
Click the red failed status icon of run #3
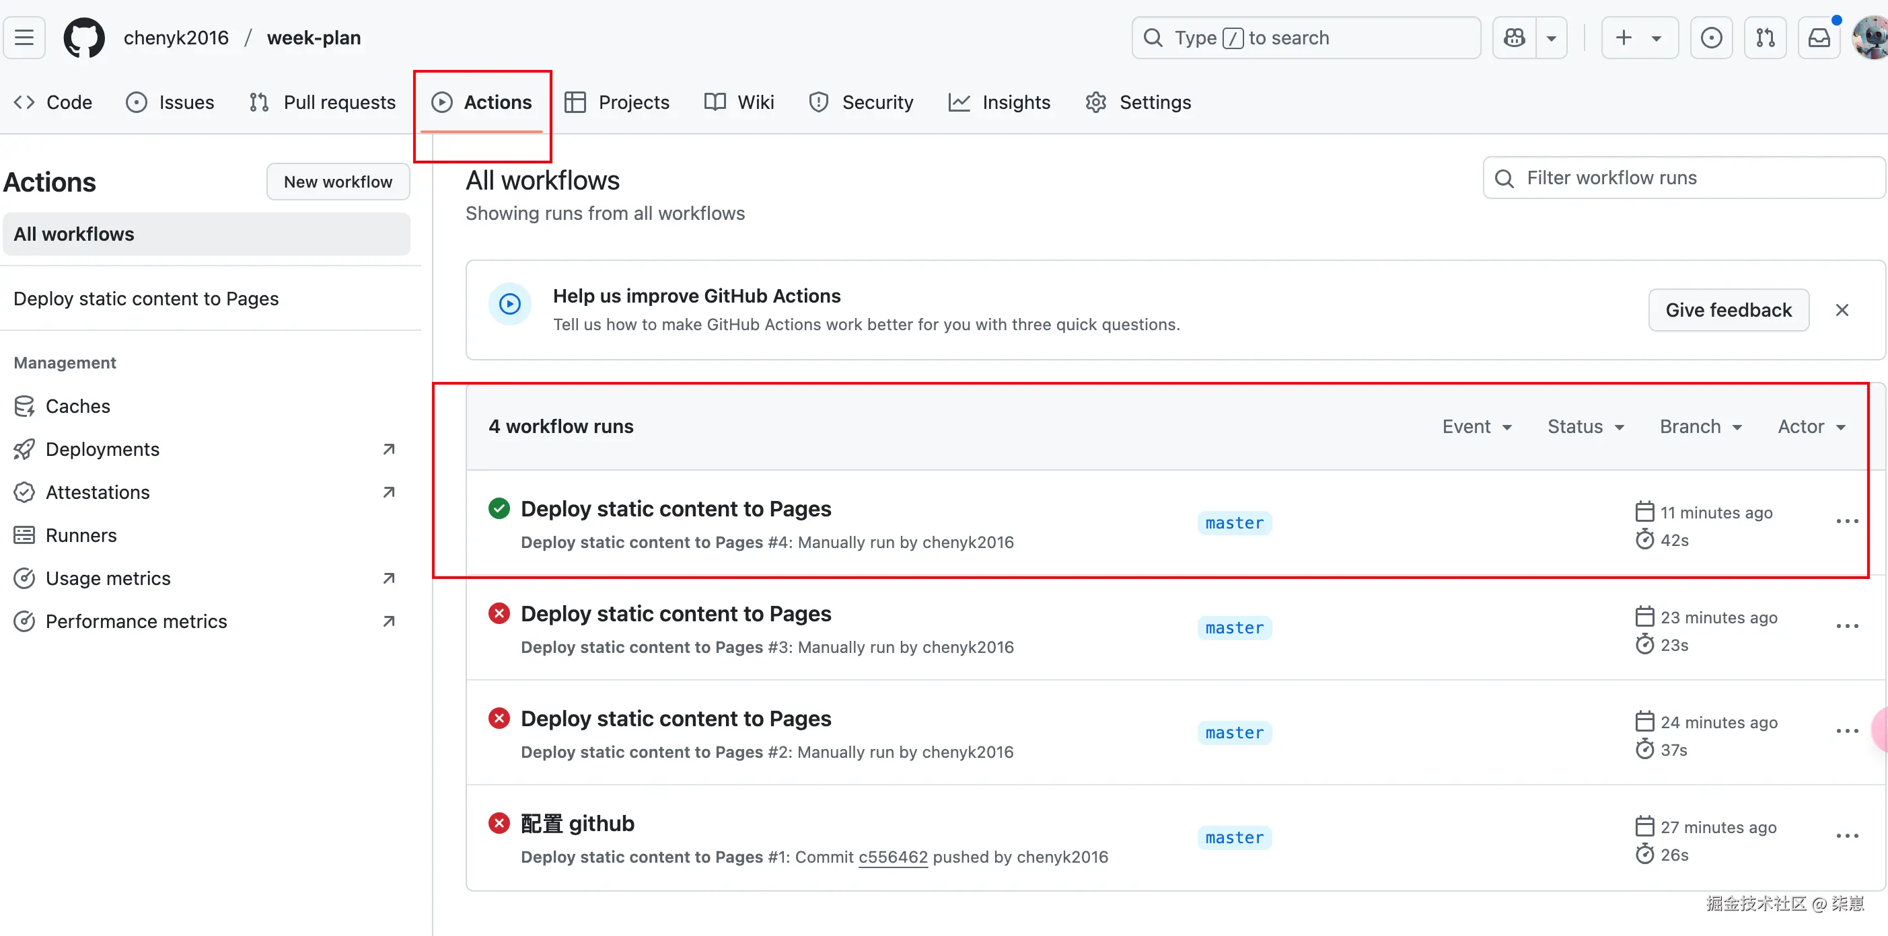[x=499, y=613]
